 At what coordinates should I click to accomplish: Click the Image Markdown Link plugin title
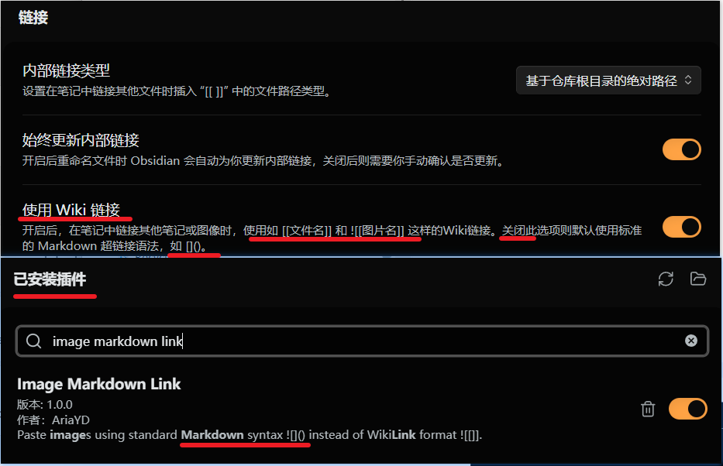click(98, 384)
